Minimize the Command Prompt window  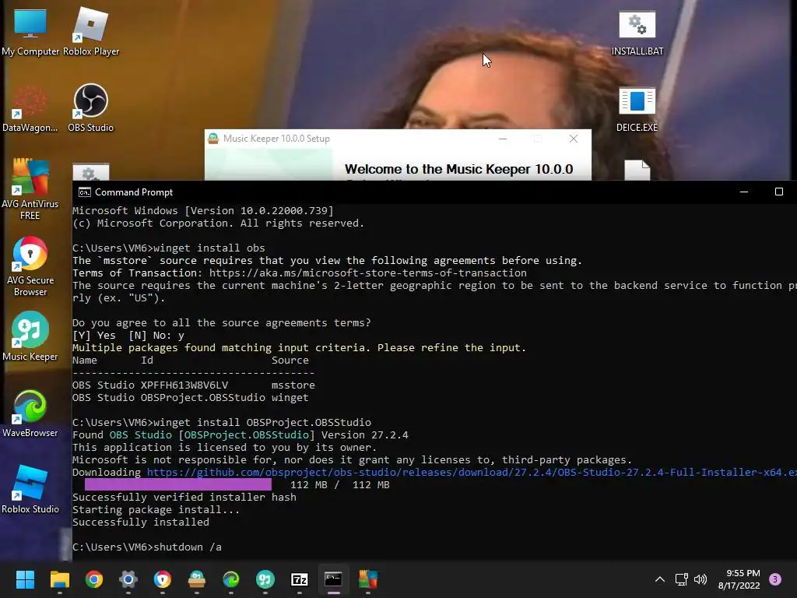744,192
